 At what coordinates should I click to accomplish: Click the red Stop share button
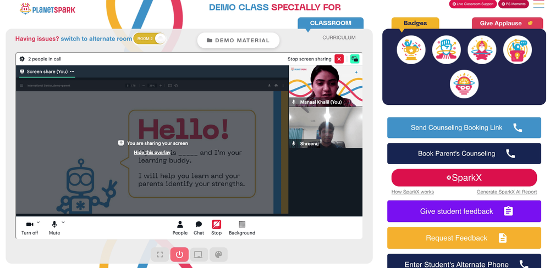pyautogui.click(x=216, y=228)
